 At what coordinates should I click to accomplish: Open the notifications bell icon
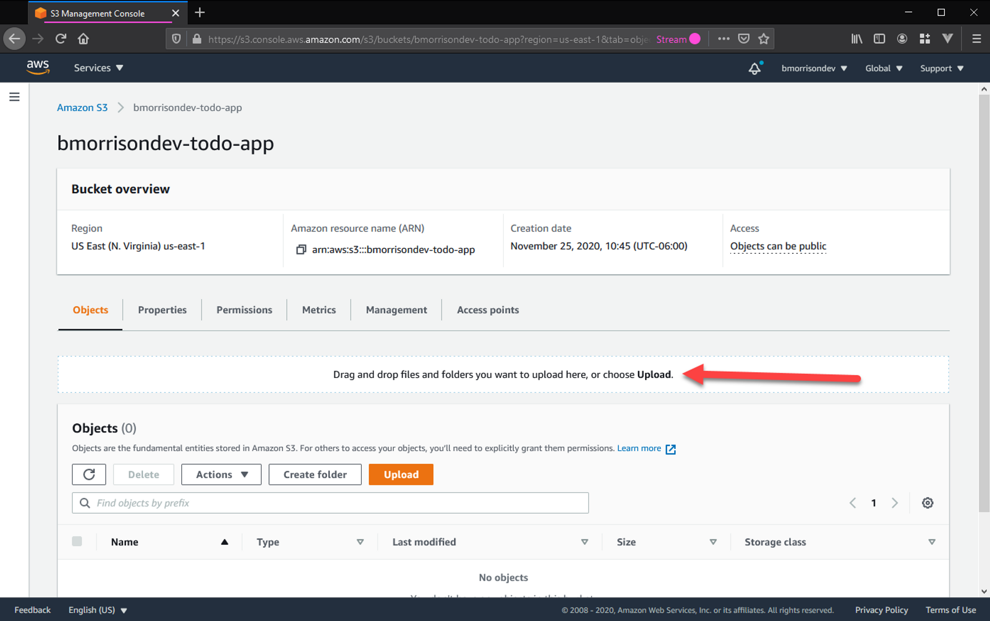[754, 68]
